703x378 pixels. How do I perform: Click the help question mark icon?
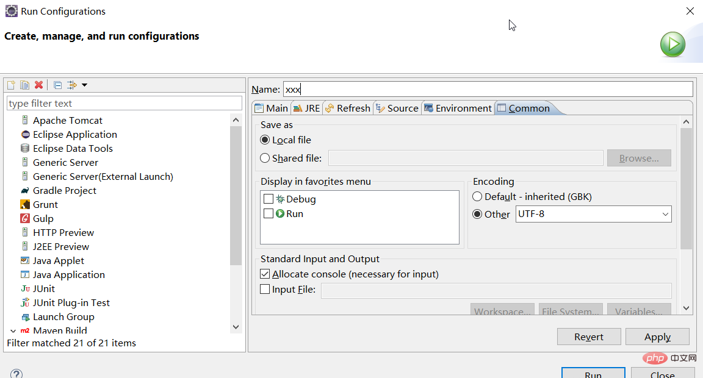pos(16,374)
